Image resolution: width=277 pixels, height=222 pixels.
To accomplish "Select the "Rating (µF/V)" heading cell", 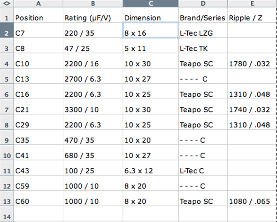I will click(x=93, y=18).
